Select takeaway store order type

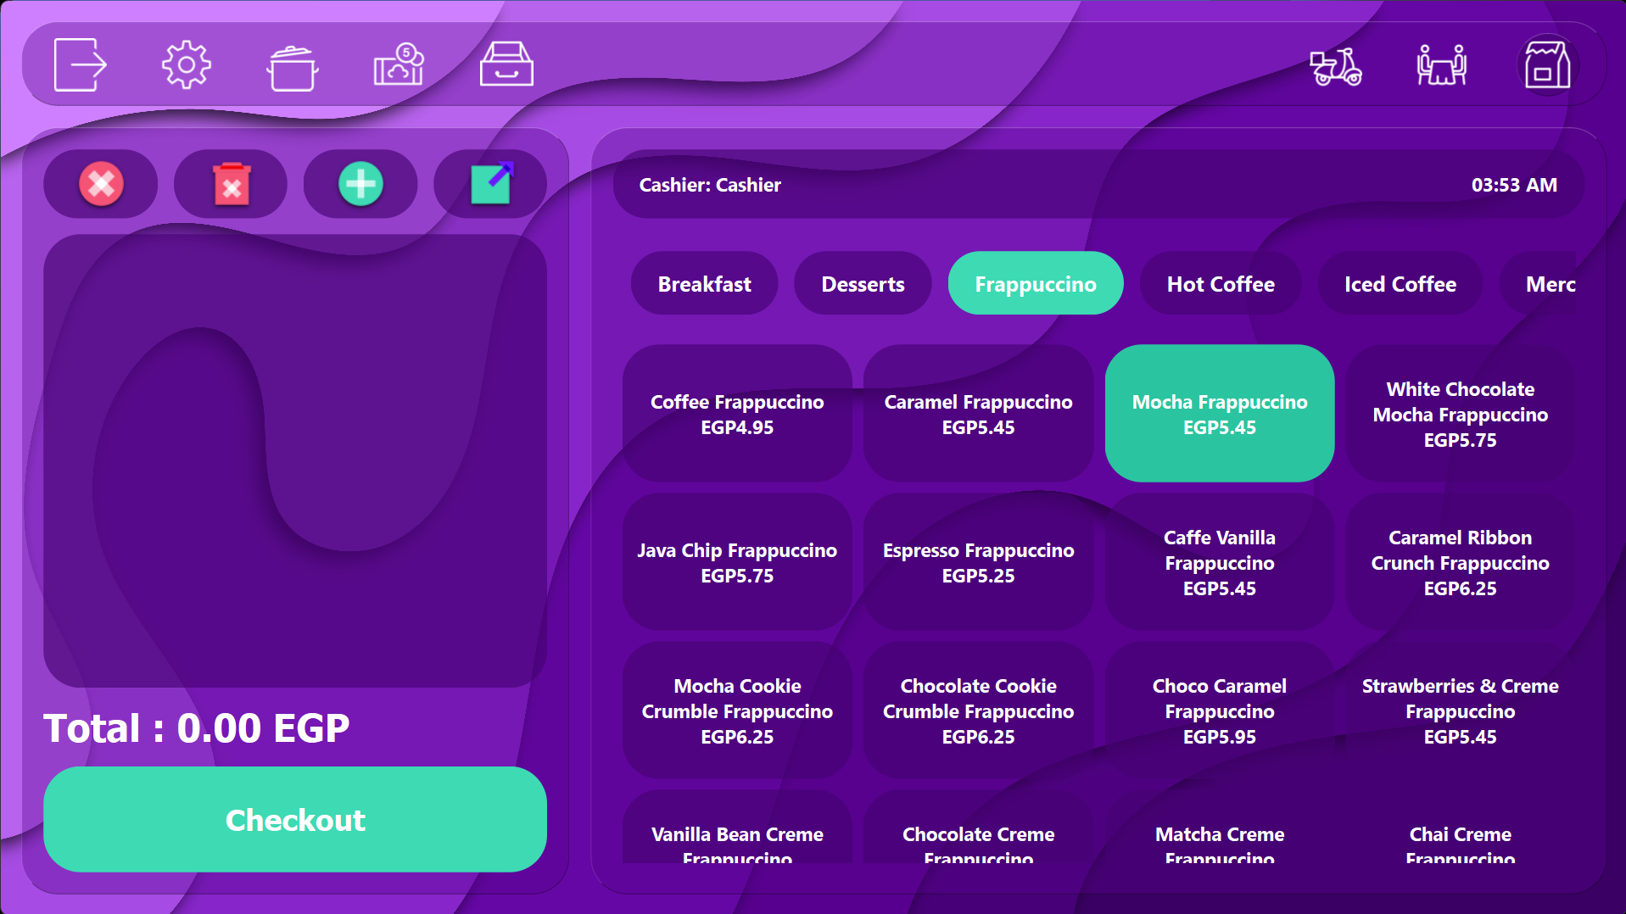pos(1547,64)
